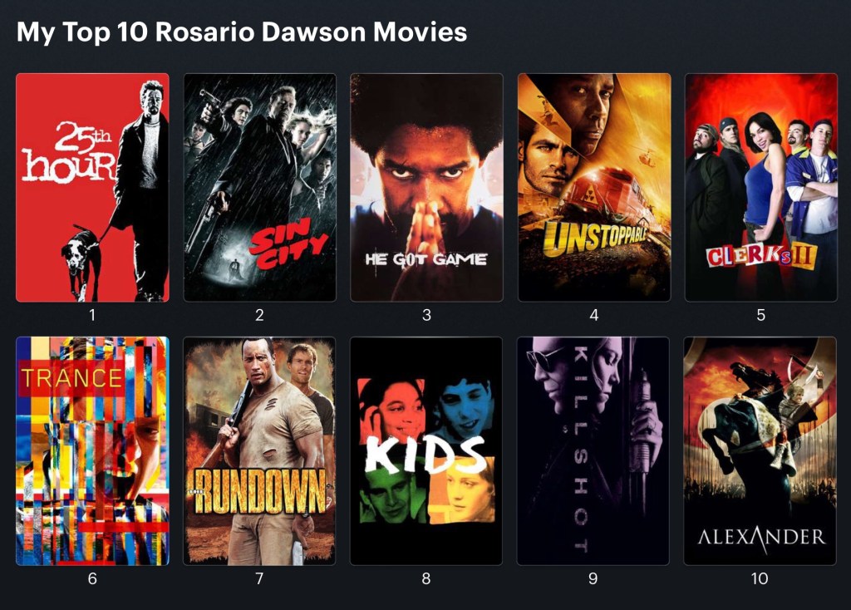Image resolution: width=851 pixels, height=610 pixels.
Task: Click The Rundown poster
Action: click(259, 451)
